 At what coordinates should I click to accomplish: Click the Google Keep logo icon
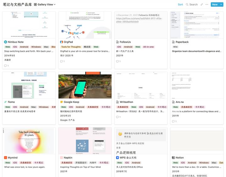point(62,102)
